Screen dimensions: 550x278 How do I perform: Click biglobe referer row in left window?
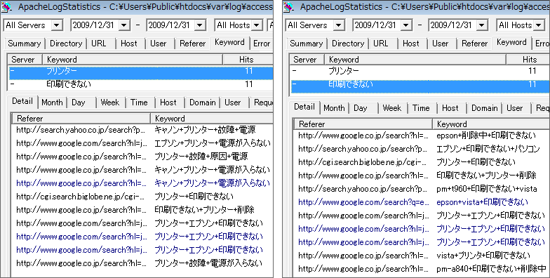point(142,197)
